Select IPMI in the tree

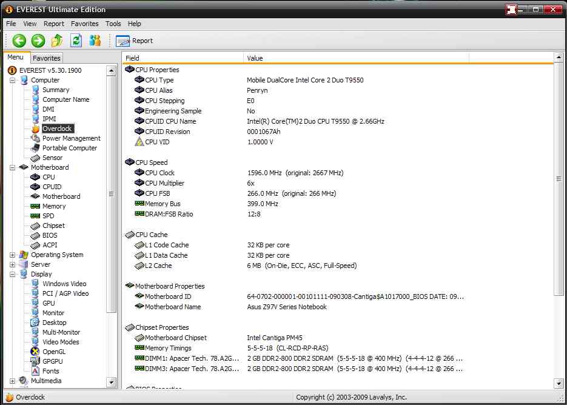click(x=49, y=119)
